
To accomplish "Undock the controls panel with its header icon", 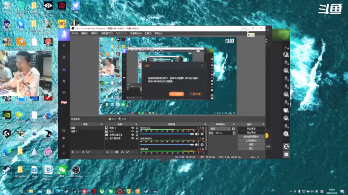I will point(263,124).
